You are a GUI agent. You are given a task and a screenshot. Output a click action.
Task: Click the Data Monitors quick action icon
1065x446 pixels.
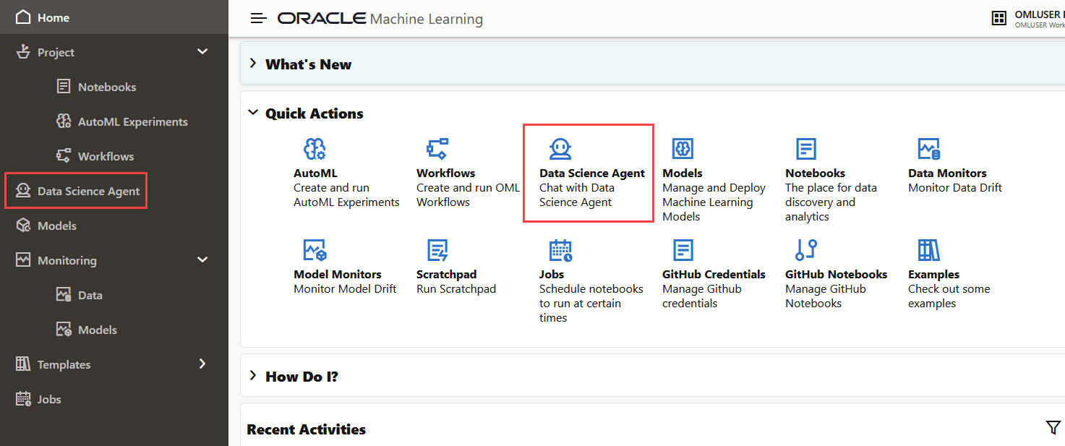[x=929, y=149]
